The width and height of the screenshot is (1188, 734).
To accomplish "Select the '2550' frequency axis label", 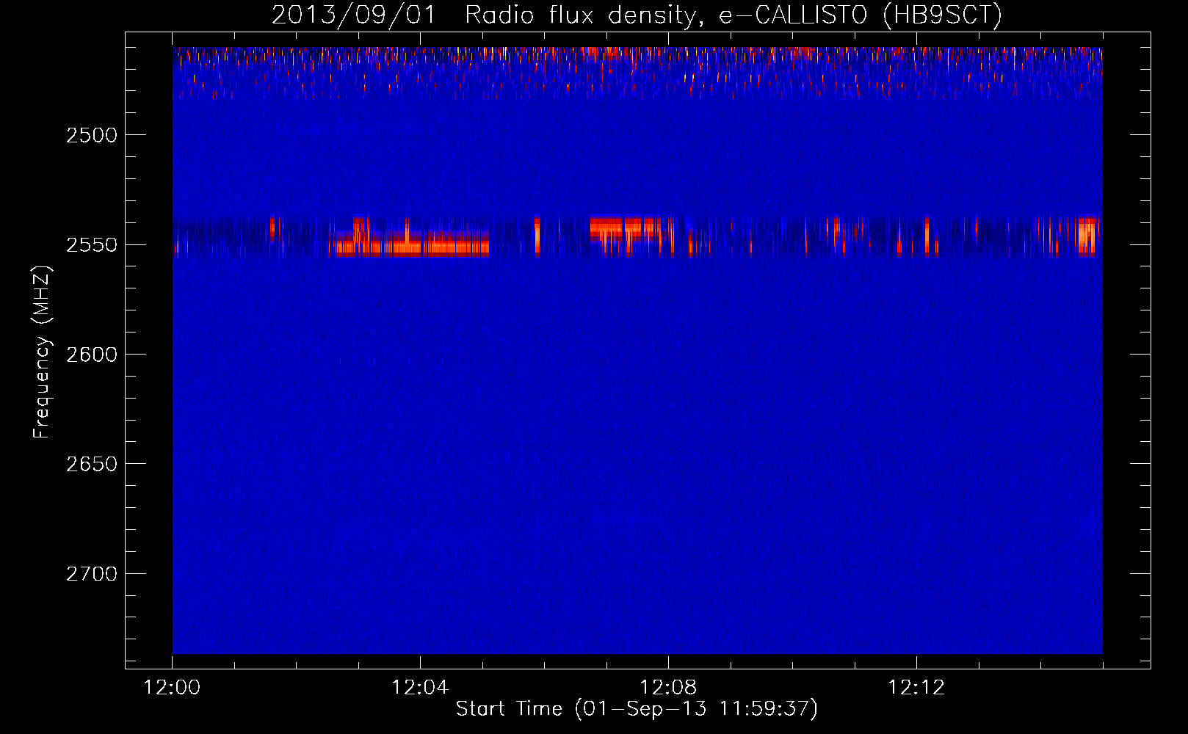I will pyautogui.click(x=92, y=244).
